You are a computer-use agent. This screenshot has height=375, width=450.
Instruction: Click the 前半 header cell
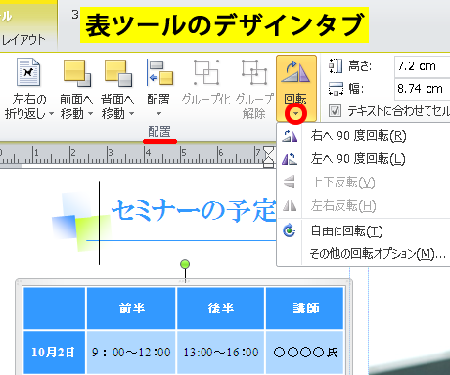tap(131, 308)
